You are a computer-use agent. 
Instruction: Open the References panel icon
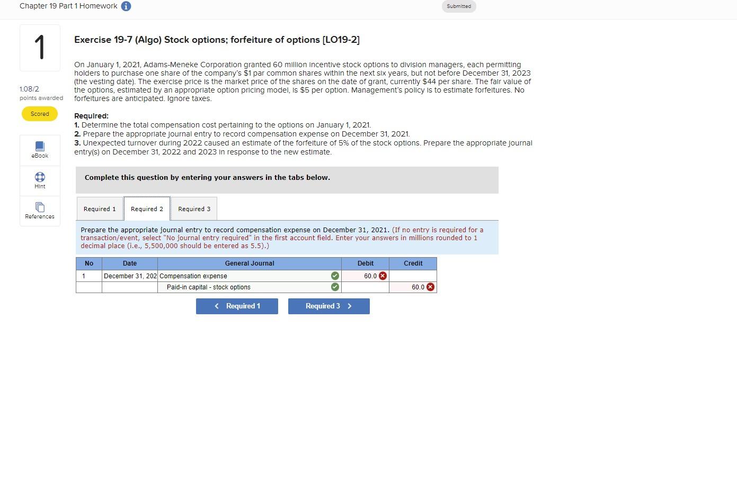pos(39,210)
